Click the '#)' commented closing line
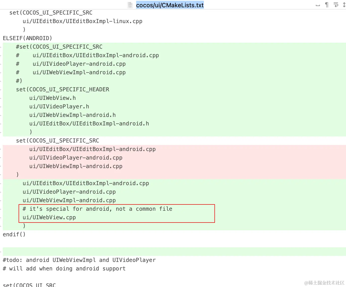This screenshot has width=346, height=287. pos(19,81)
